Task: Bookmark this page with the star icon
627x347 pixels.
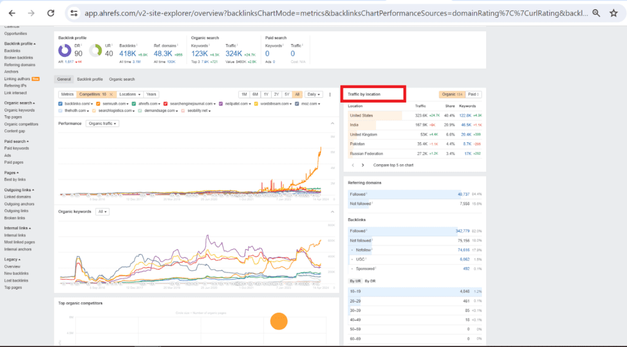Action: coord(614,13)
